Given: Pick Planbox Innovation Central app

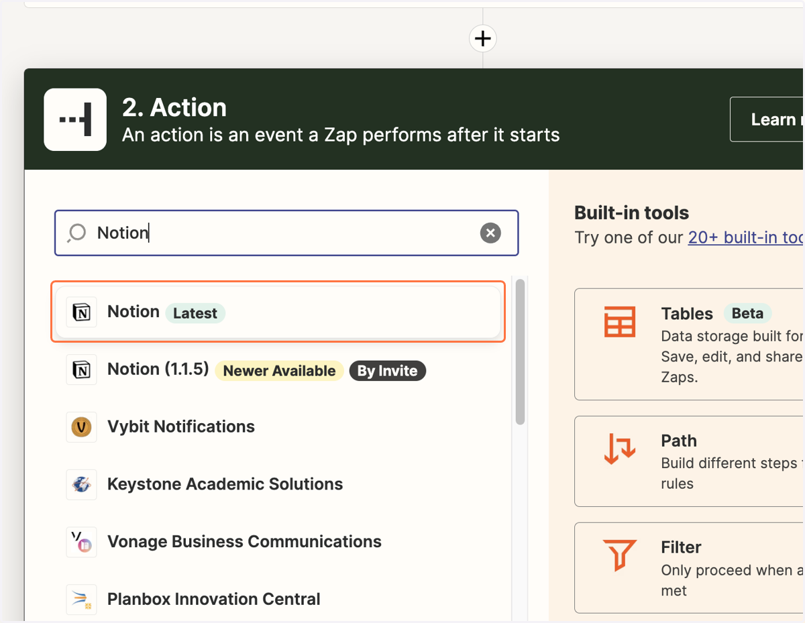Looking at the screenshot, I should coord(278,600).
